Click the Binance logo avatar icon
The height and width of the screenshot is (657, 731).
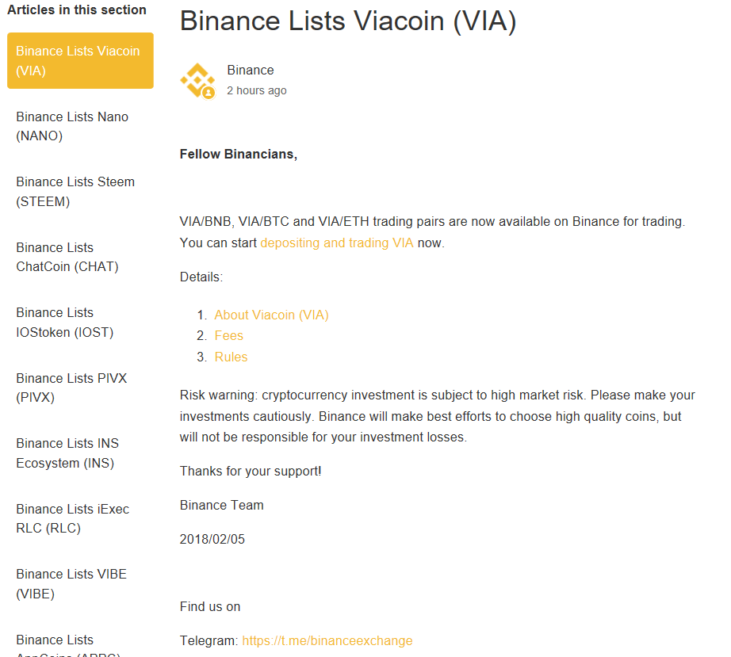tap(197, 80)
